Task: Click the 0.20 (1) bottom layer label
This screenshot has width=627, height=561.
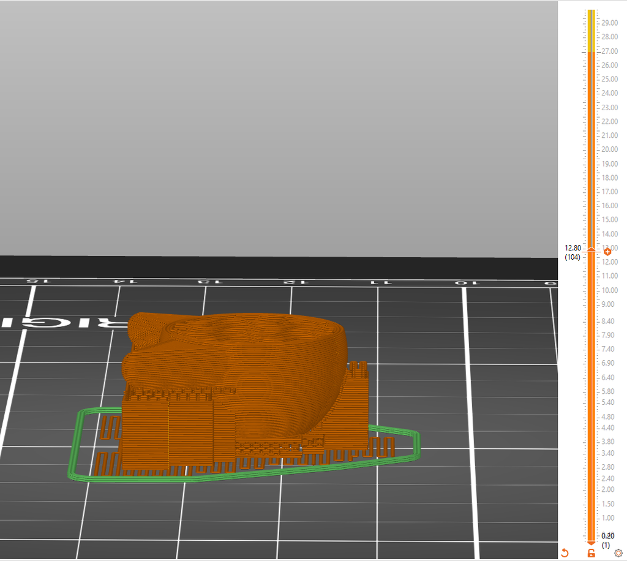Action: (x=606, y=540)
